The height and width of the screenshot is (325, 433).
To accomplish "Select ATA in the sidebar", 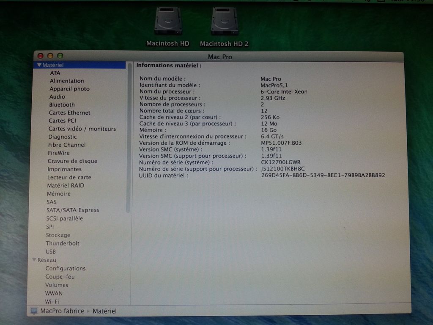I will point(55,73).
